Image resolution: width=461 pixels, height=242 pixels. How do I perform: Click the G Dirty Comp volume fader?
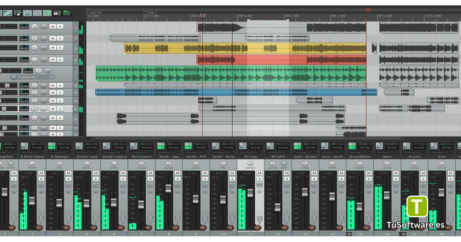click(x=32, y=202)
